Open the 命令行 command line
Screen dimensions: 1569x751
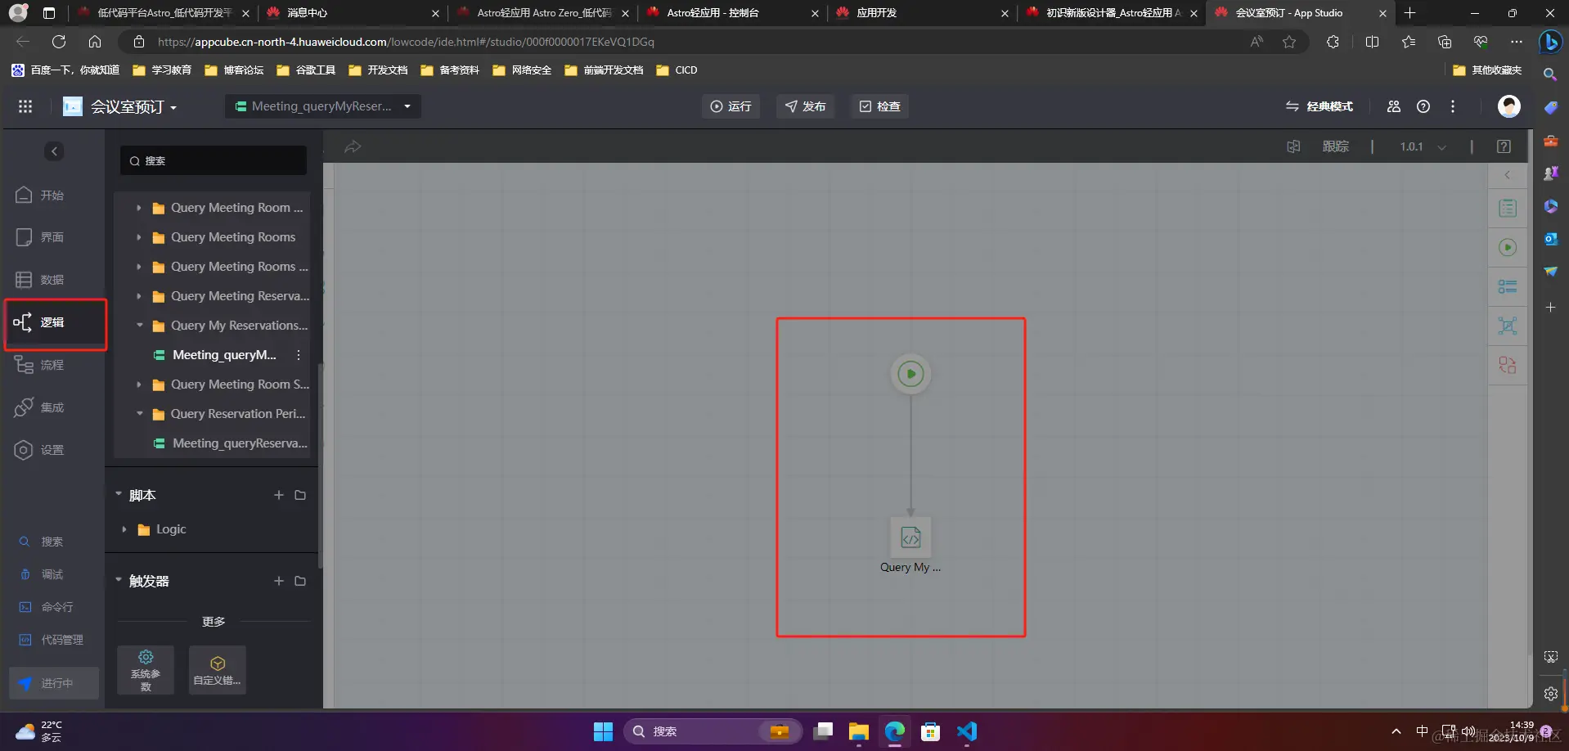point(47,607)
